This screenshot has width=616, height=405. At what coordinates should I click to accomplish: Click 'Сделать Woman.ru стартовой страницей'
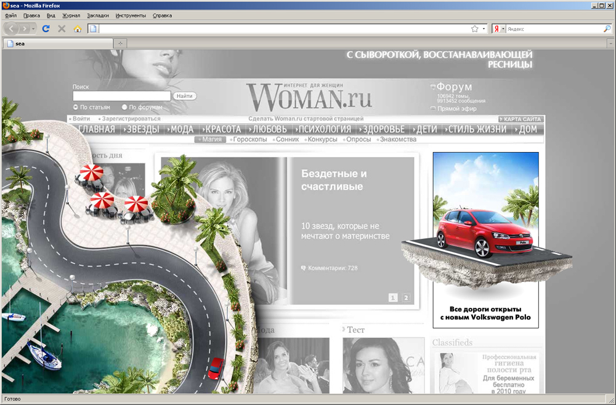click(x=306, y=119)
